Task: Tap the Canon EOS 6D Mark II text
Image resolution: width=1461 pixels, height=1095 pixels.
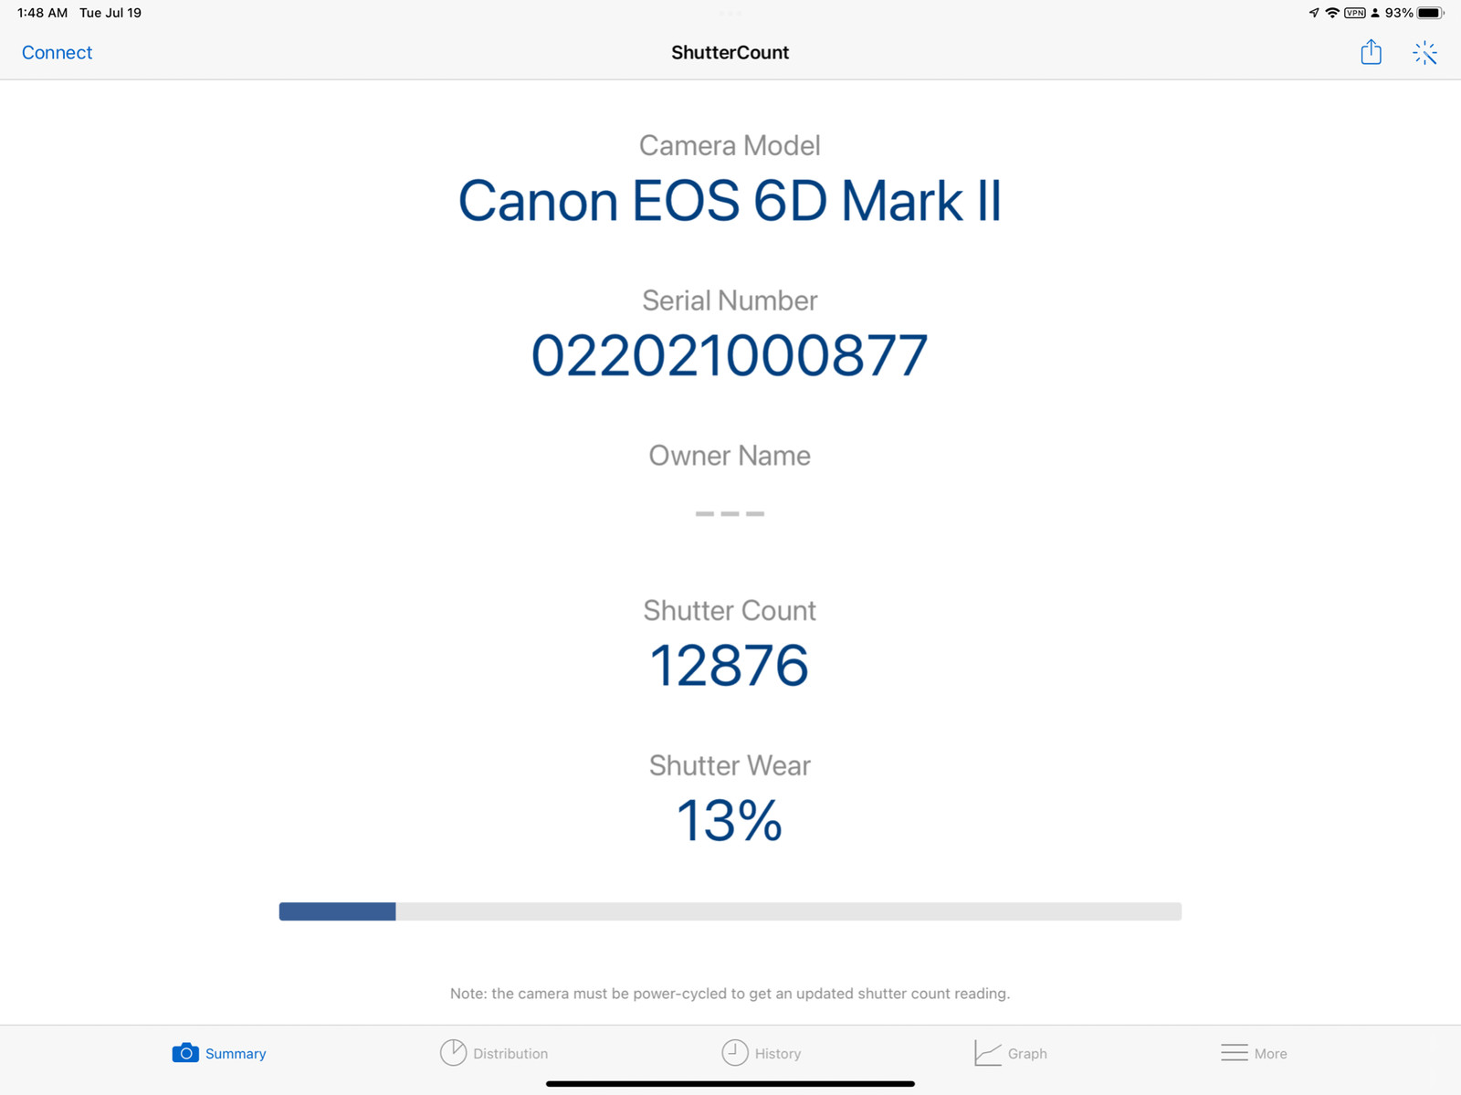Action: pos(730,201)
